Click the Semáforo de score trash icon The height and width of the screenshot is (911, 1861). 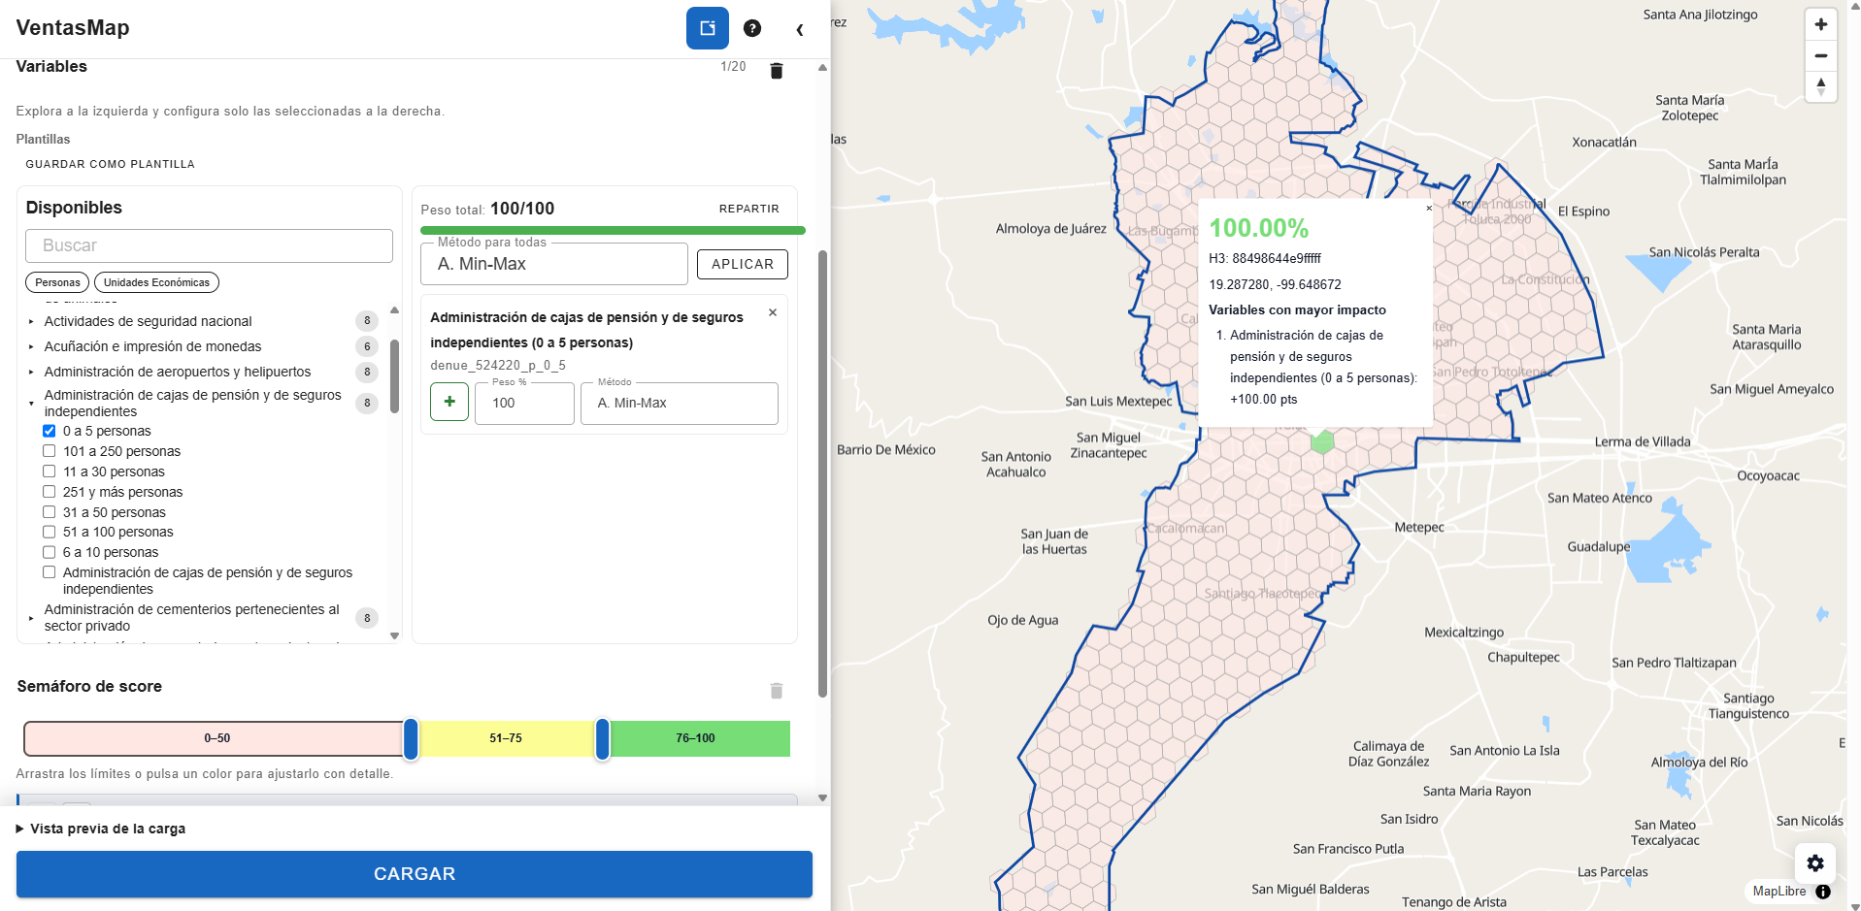[777, 690]
